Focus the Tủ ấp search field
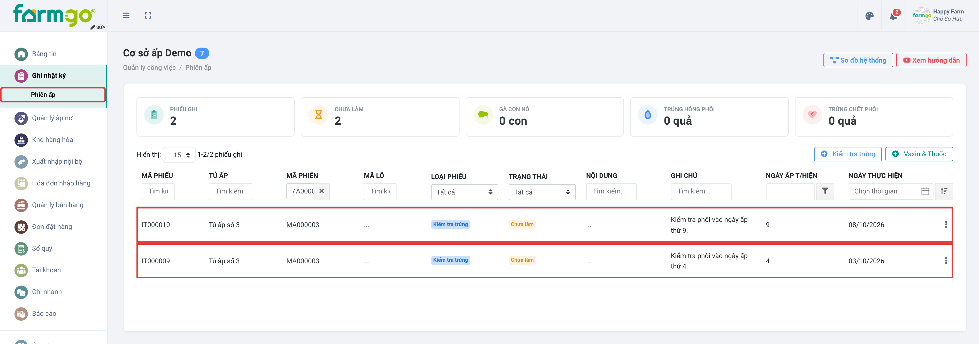 point(230,191)
